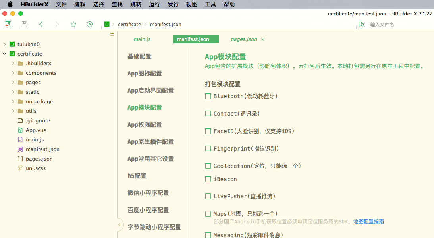The width and height of the screenshot is (434, 238).
Task: Collapse the left sidebar with chevron handle
Action: tap(119, 225)
